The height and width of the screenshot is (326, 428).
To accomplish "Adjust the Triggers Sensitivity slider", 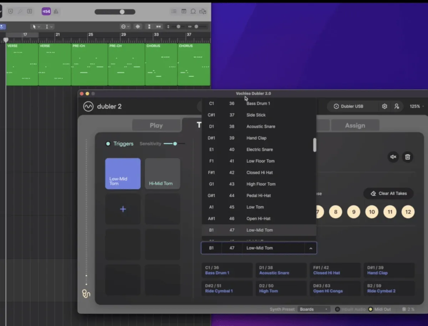I will coord(174,144).
